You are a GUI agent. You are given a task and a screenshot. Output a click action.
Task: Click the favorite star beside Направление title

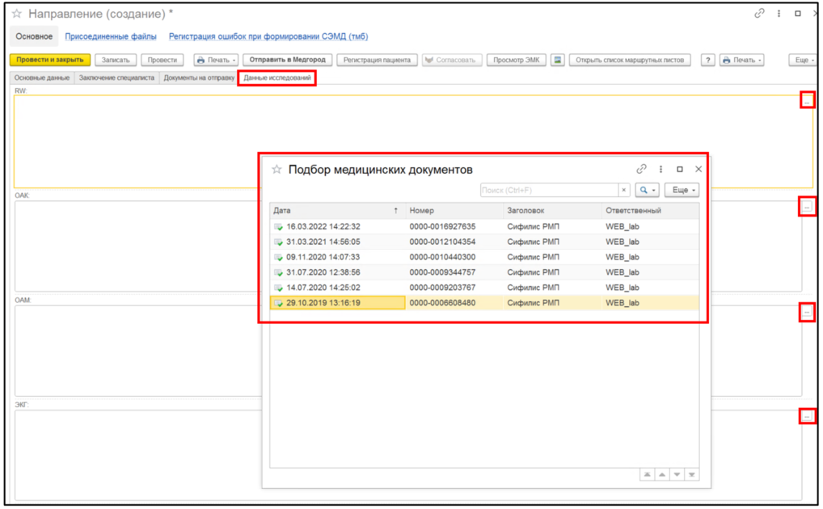pyautogui.click(x=16, y=15)
